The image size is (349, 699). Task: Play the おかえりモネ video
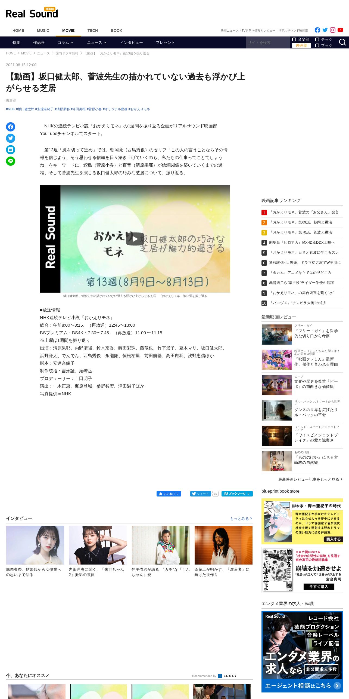[135, 239]
